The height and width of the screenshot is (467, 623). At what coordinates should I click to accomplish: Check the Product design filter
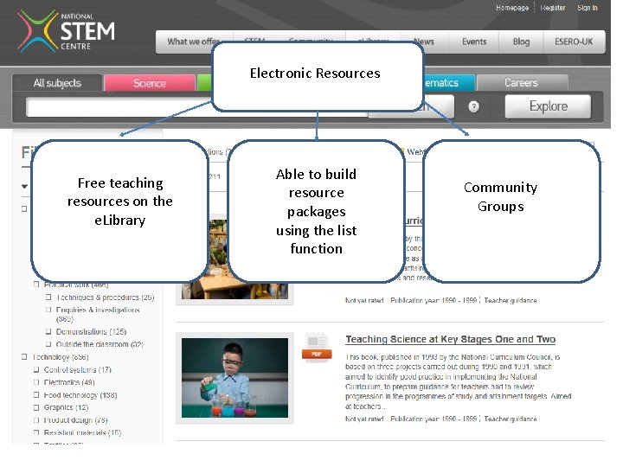pyautogui.click(x=36, y=420)
